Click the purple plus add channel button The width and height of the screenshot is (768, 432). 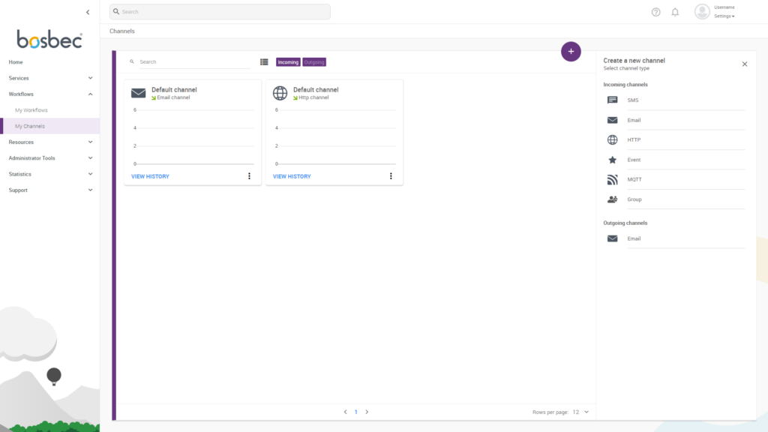(x=571, y=52)
